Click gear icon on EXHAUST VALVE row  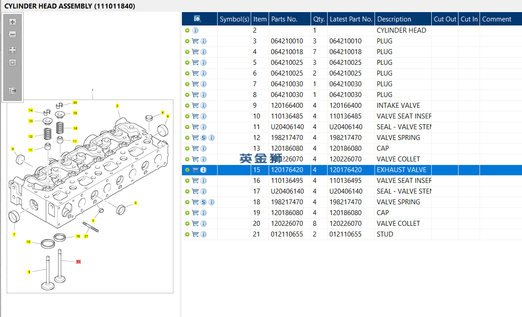click(x=187, y=170)
